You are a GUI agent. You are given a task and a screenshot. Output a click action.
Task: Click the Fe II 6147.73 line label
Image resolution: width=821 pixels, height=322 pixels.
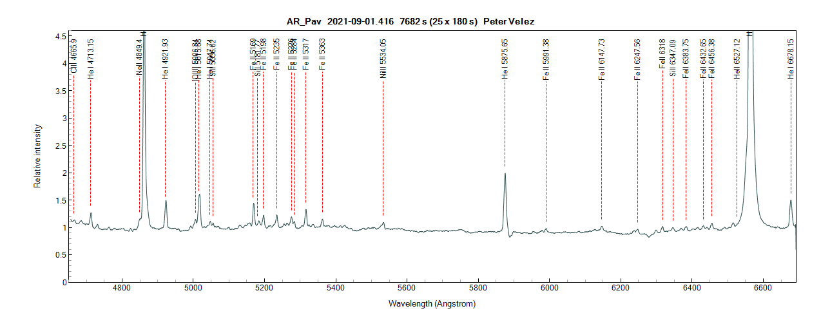pos(602,60)
